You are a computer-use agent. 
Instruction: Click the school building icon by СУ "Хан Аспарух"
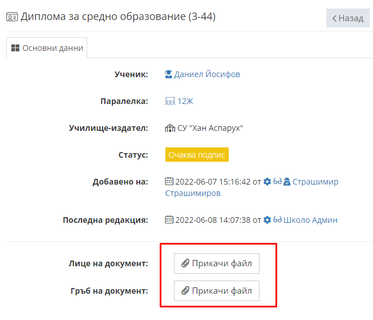point(170,128)
